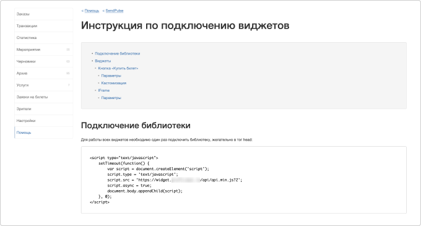Jump to Подключение библиотеки contents link
Image resolution: width=421 pixels, height=226 pixels.
click(118, 54)
